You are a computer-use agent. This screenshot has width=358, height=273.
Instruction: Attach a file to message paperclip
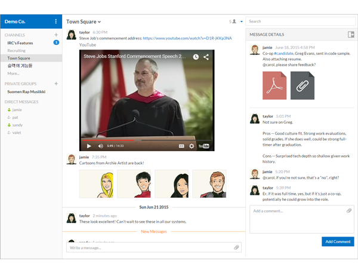[236, 247]
